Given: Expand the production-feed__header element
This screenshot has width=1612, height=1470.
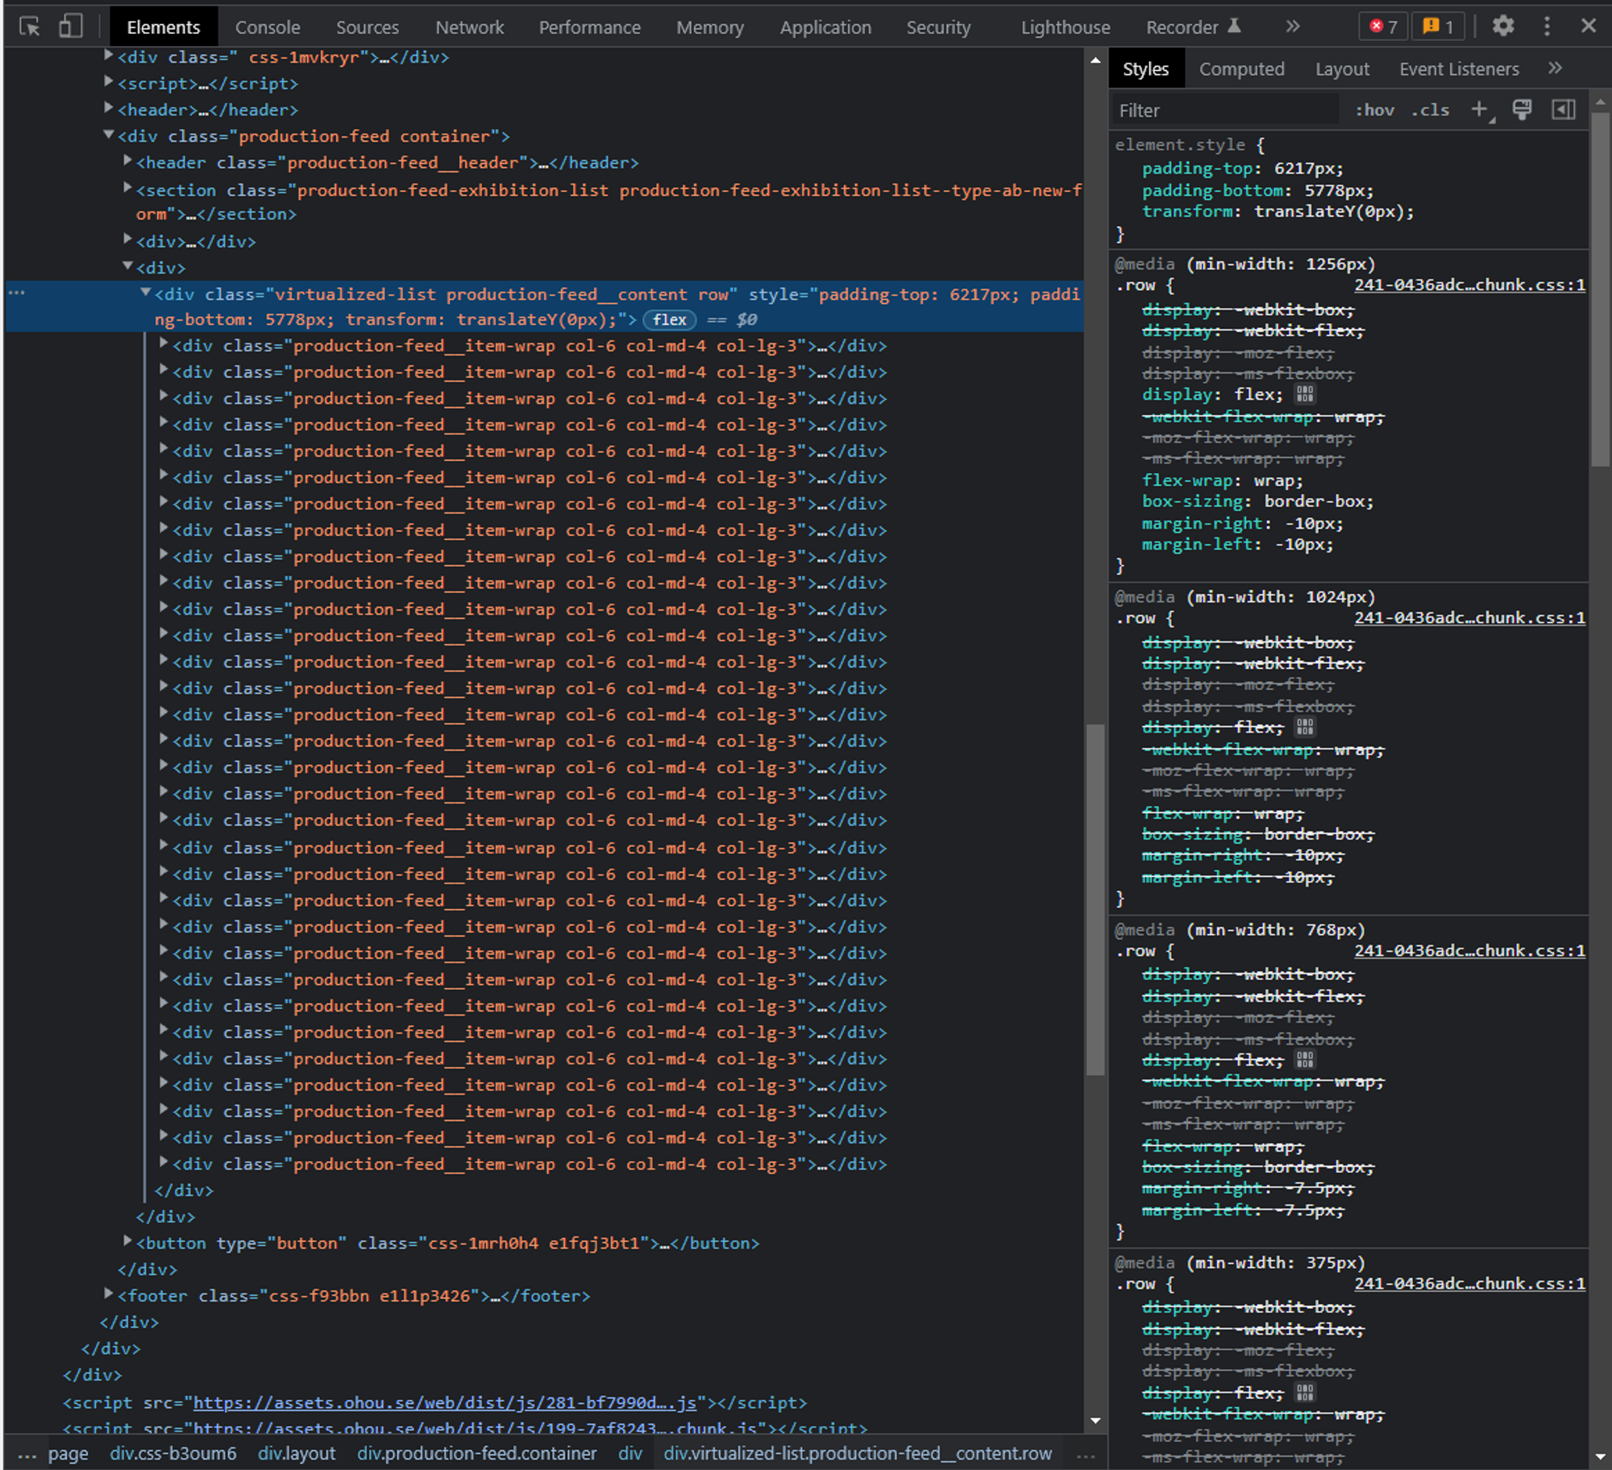Looking at the screenshot, I should pos(127,162).
